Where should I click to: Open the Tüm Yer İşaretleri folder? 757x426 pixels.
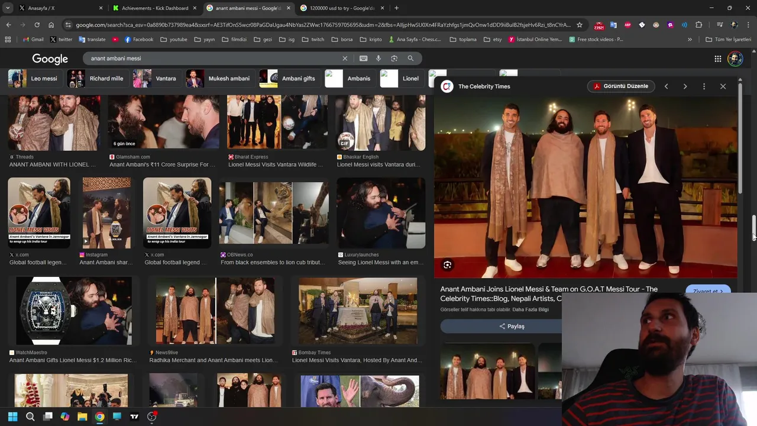(x=728, y=40)
